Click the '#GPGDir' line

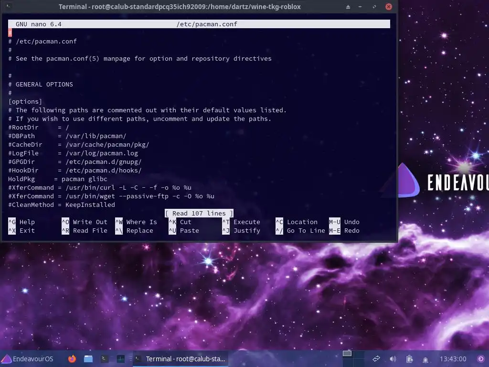coord(75,162)
